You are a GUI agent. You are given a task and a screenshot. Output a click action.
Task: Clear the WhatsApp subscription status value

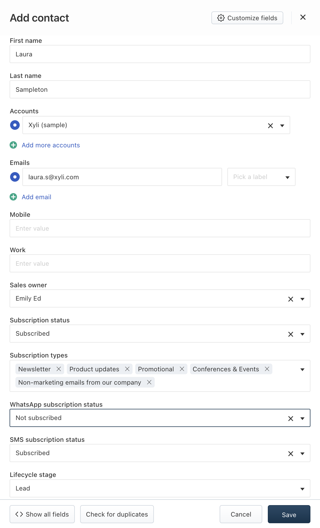coord(291,418)
